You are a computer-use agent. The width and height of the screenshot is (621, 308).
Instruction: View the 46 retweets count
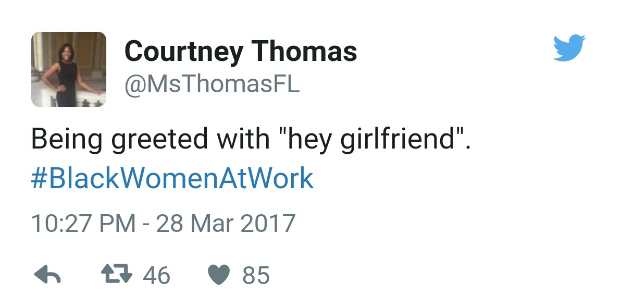pyautogui.click(x=156, y=275)
